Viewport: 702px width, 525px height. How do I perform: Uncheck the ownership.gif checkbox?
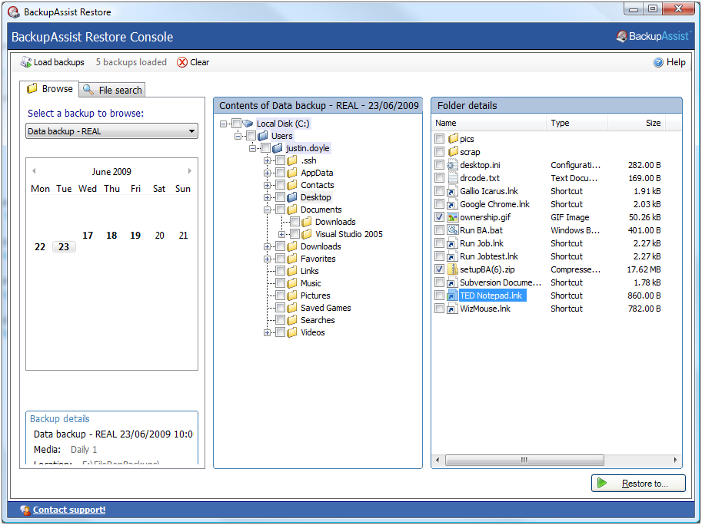(x=439, y=217)
